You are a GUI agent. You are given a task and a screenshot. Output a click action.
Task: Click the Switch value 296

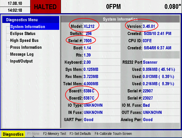click(x=89, y=34)
